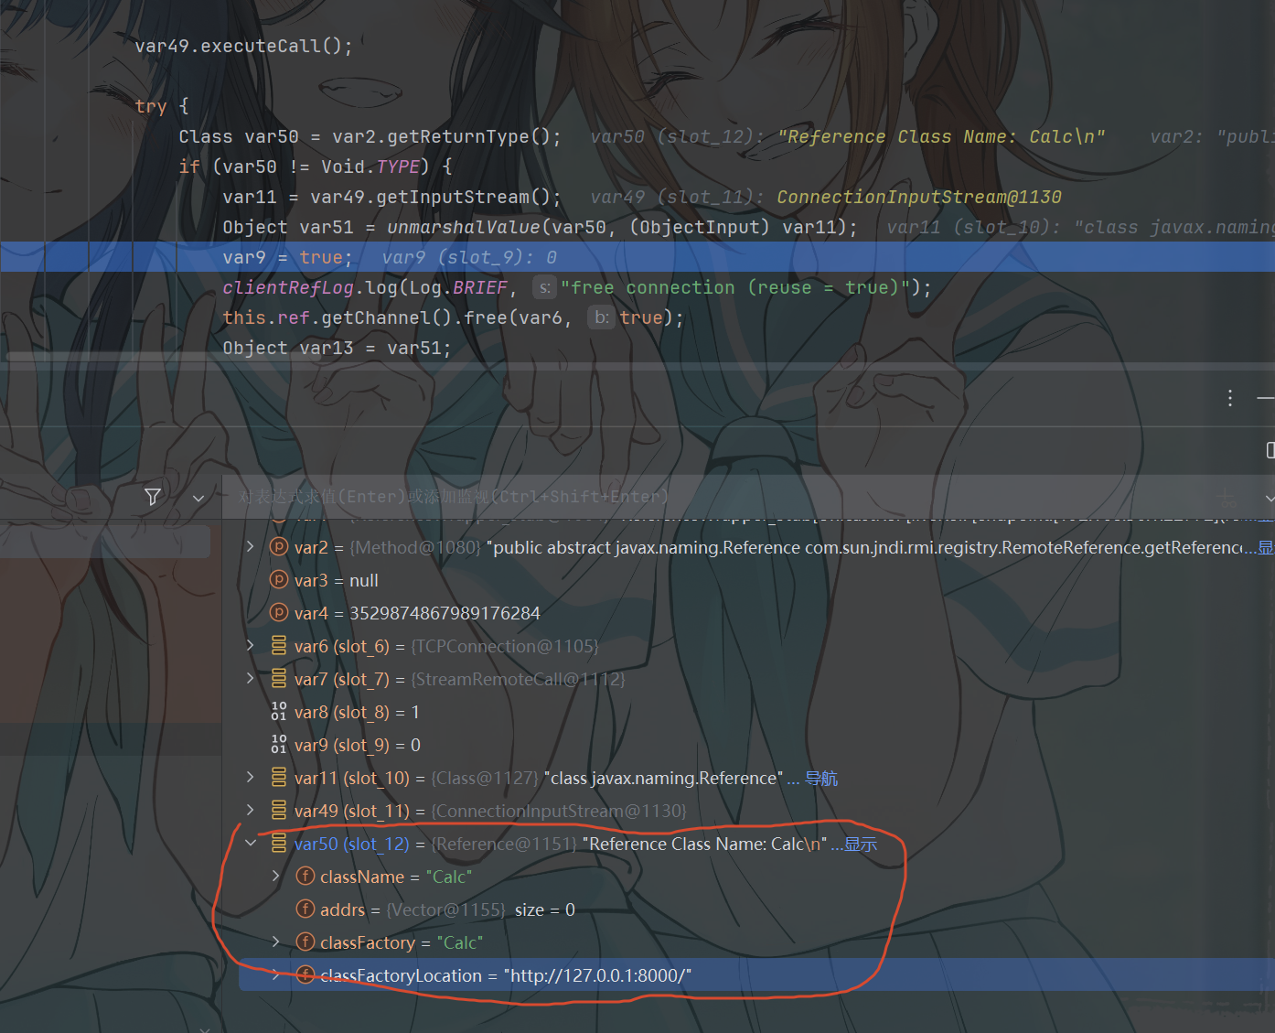Click the primitive icon of var8 (slot_8)
1275x1033 pixels.
[279, 711]
